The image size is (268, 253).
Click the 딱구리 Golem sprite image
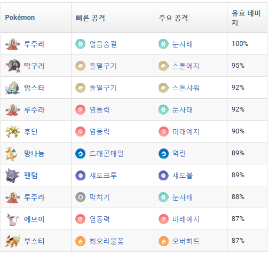[x=13, y=66]
